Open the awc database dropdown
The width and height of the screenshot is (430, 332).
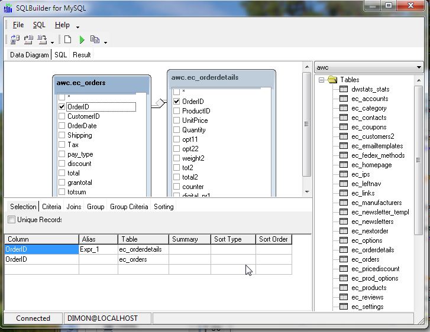pyautogui.click(x=419, y=67)
